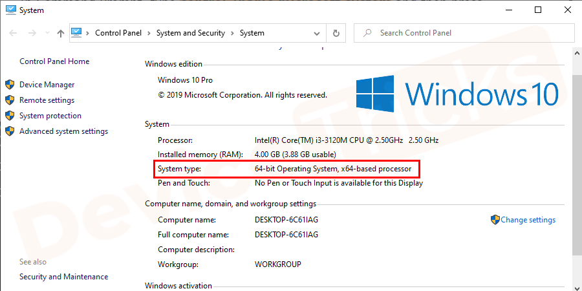Open Advanced system settings

(63, 131)
